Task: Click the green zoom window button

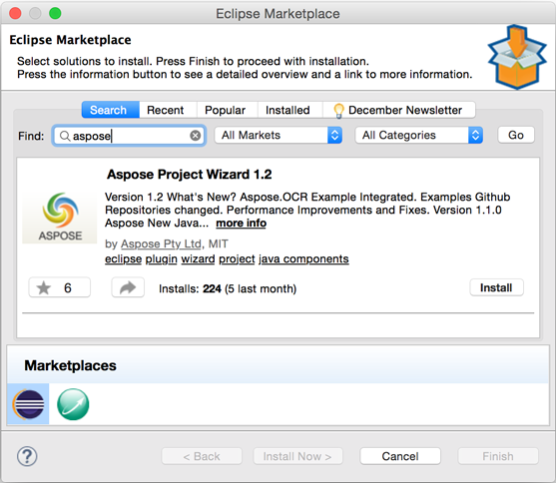Action: coord(55,14)
